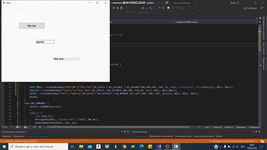This screenshot has width=267, height=150.
Task: Switch to the Локальные tab
Action: pos(18,136)
